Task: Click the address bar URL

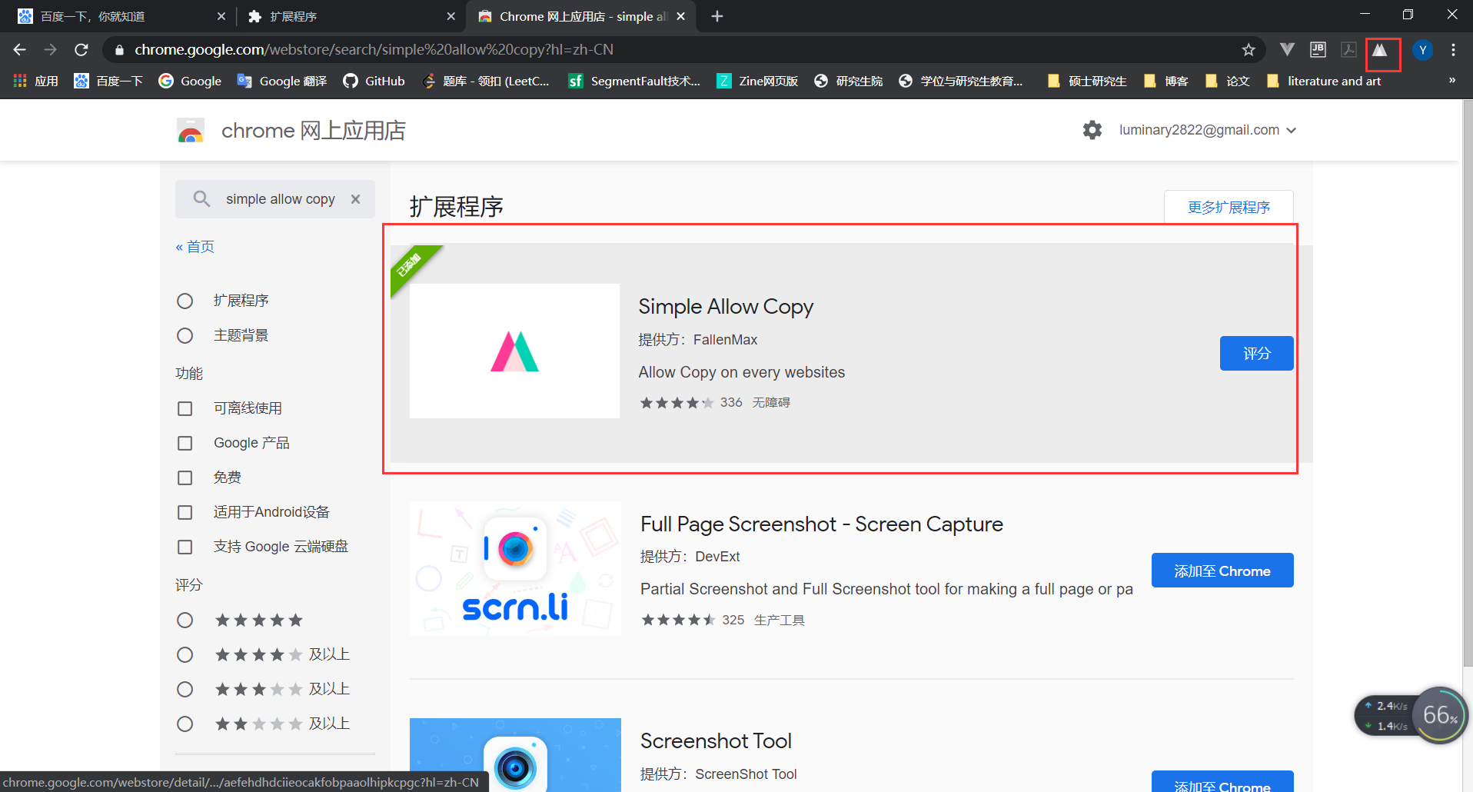Action: click(374, 50)
